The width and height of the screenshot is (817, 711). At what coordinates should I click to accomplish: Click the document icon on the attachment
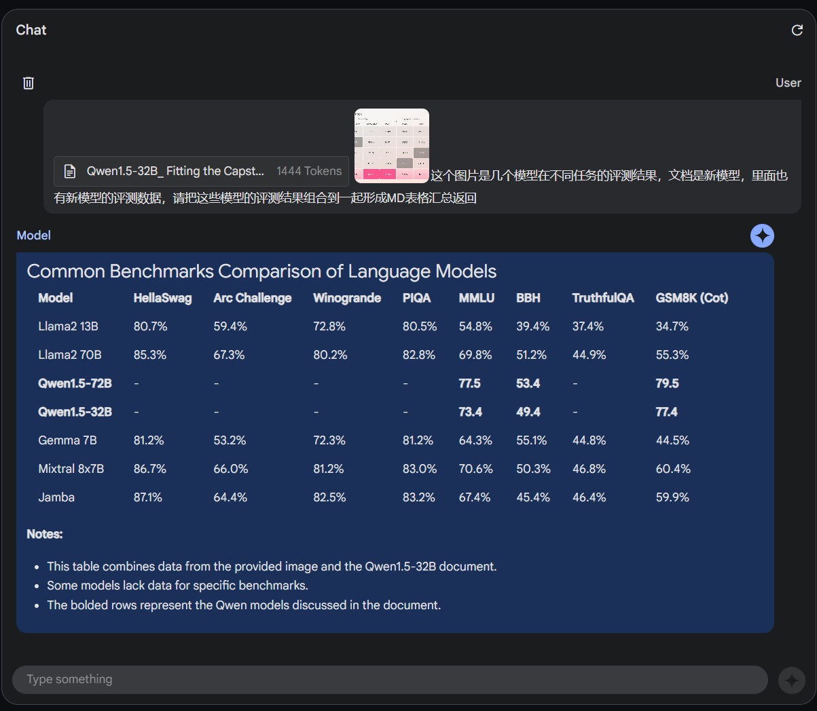coord(69,171)
